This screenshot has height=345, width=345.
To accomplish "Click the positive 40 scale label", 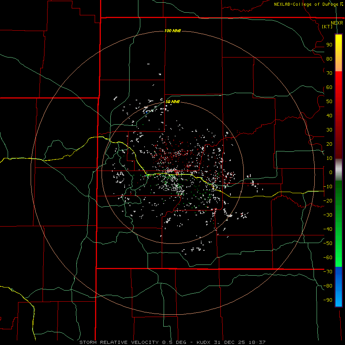I will pos(329,115).
